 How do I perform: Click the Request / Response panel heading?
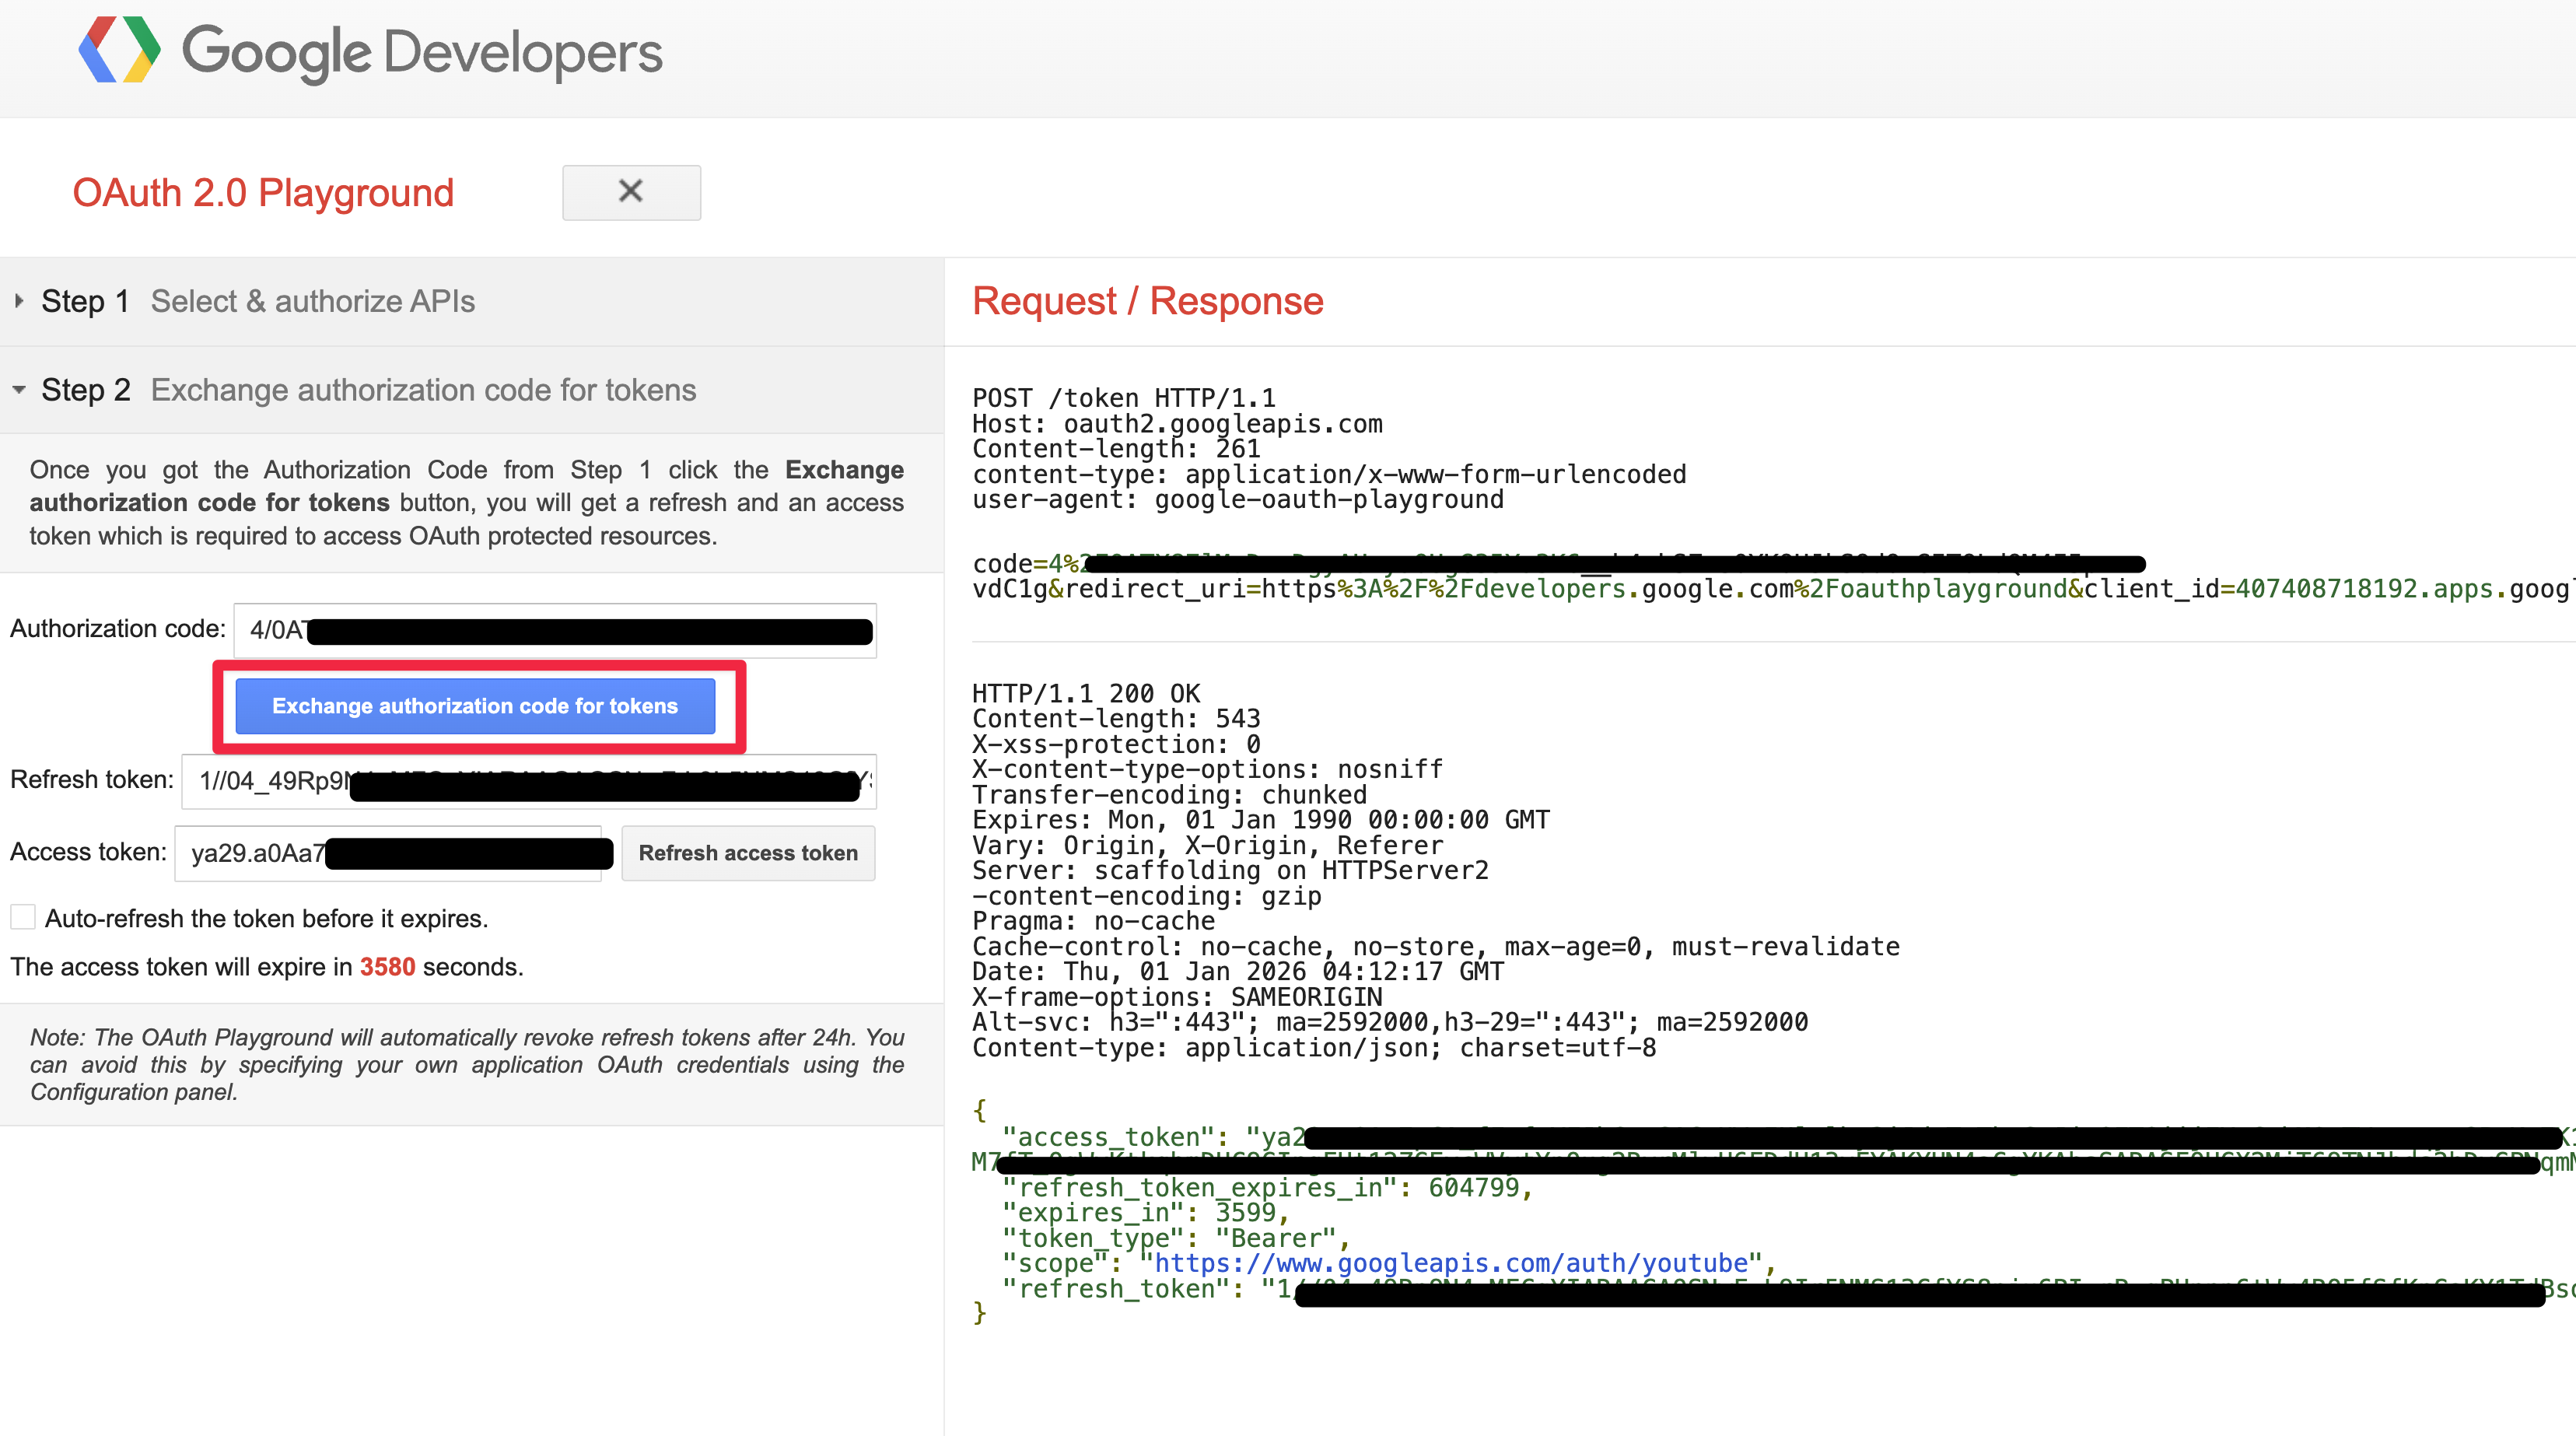(x=1147, y=301)
